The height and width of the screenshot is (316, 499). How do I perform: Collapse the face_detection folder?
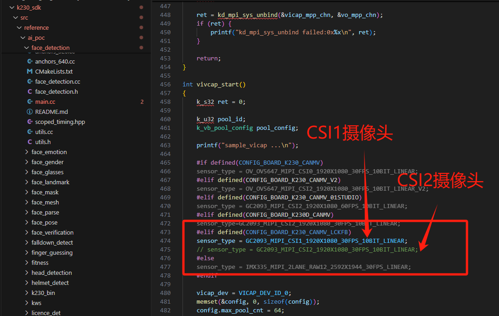[27, 48]
